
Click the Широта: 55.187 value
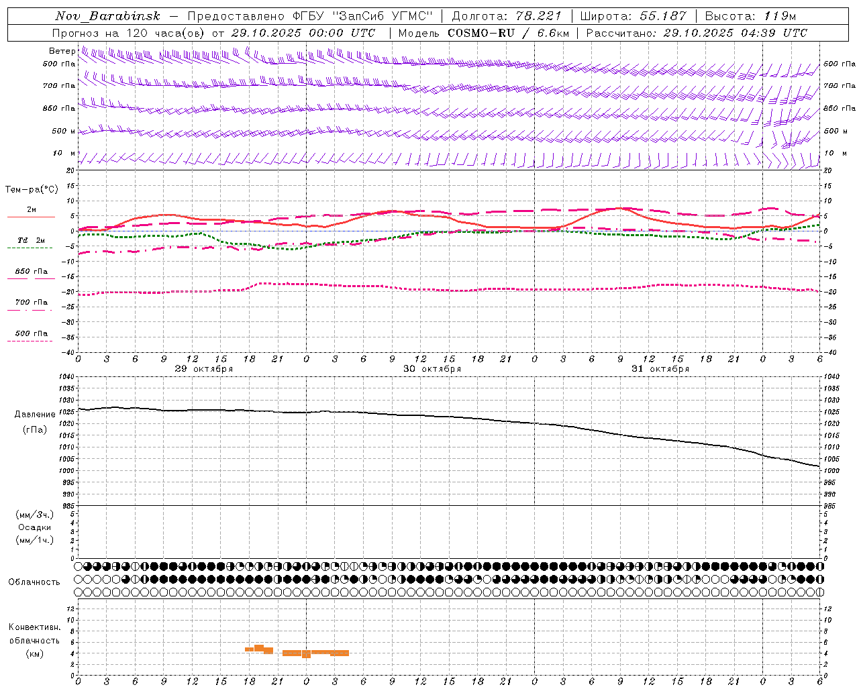633,16
